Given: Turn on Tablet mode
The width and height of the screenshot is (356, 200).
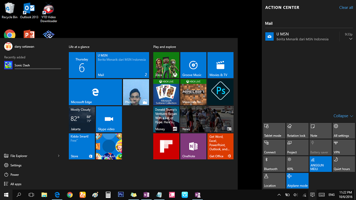Looking at the screenshot, I should pos(274,130).
